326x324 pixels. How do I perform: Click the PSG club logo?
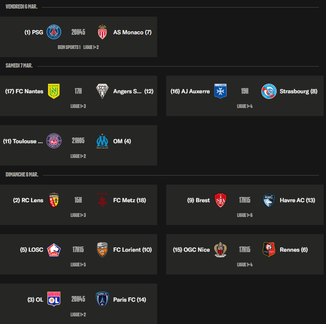pyautogui.click(x=54, y=32)
